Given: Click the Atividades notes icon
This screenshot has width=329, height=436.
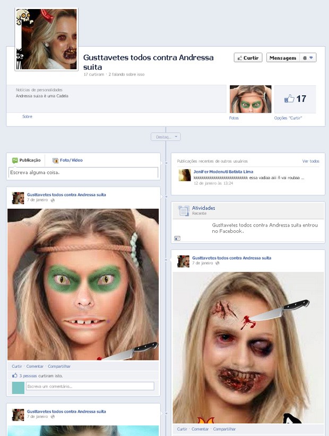Looking at the screenshot, I should point(184,211).
